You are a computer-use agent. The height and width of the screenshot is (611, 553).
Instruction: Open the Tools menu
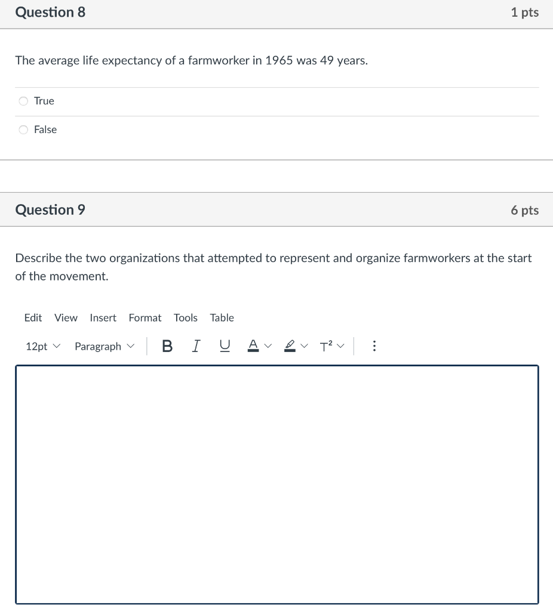185,317
